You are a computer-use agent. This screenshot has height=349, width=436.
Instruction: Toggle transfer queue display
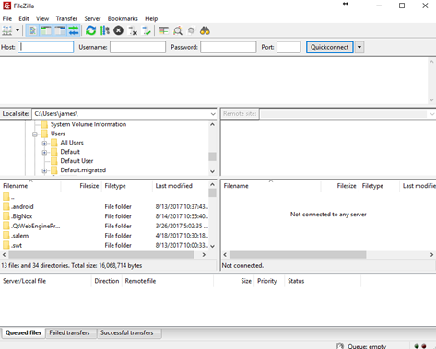[74, 30]
